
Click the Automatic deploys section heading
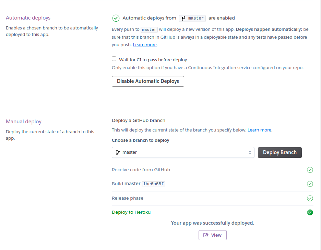pyautogui.click(x=28, y=18)
